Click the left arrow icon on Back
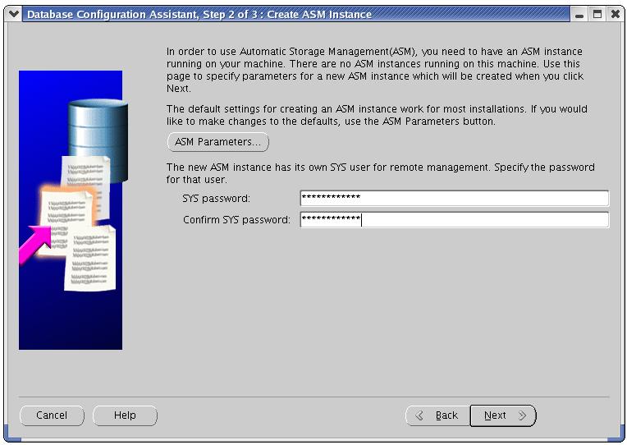 [420, 415]
